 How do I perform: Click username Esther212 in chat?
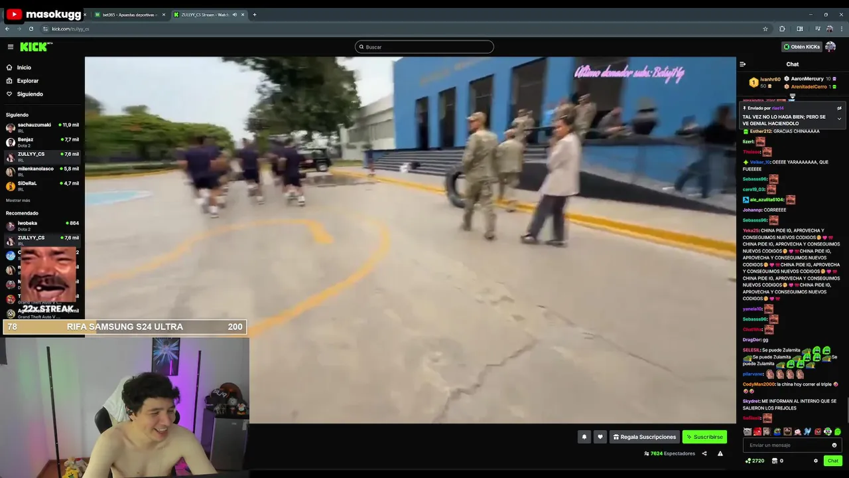tap(760, 131)
